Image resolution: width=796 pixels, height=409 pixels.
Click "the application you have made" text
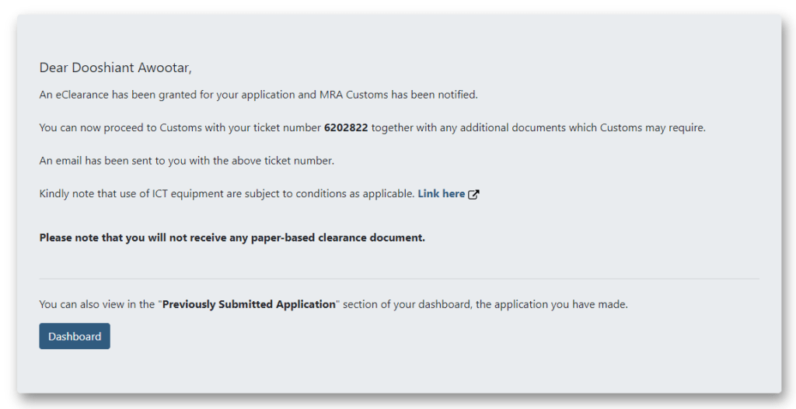click(x=551, y=304)
